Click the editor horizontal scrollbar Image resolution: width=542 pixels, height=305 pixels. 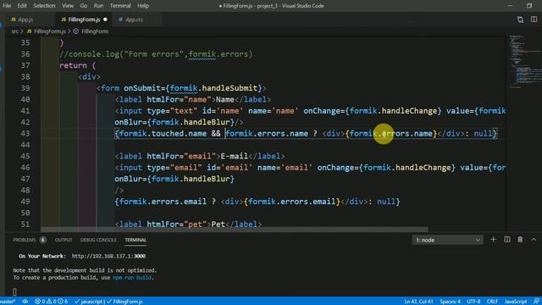click(x=235, y=230)
